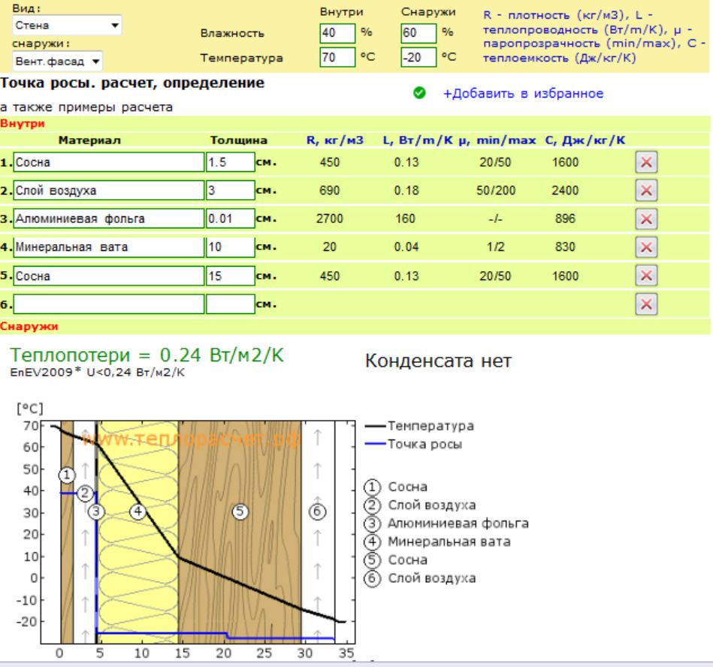Image resolution: width=713 pixels, height=667 pixels.
Task: Click thickness field for Алюминиевая фольга
Action: [x=230, y=219]
